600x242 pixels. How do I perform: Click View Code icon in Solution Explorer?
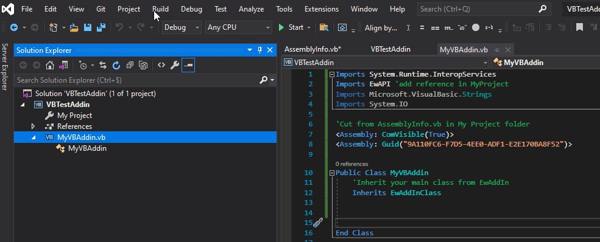[x=161, y=66]
